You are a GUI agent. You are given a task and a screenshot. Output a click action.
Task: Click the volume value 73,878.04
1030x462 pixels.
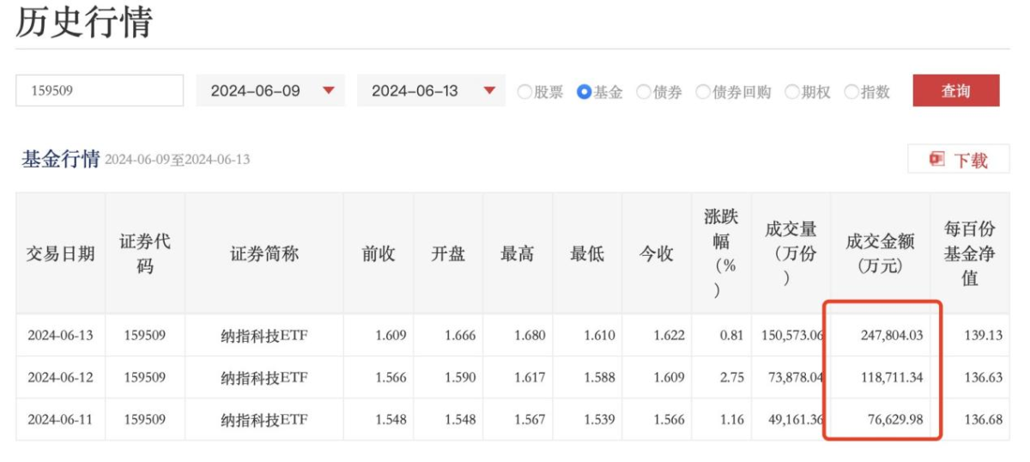click(797, 378)
